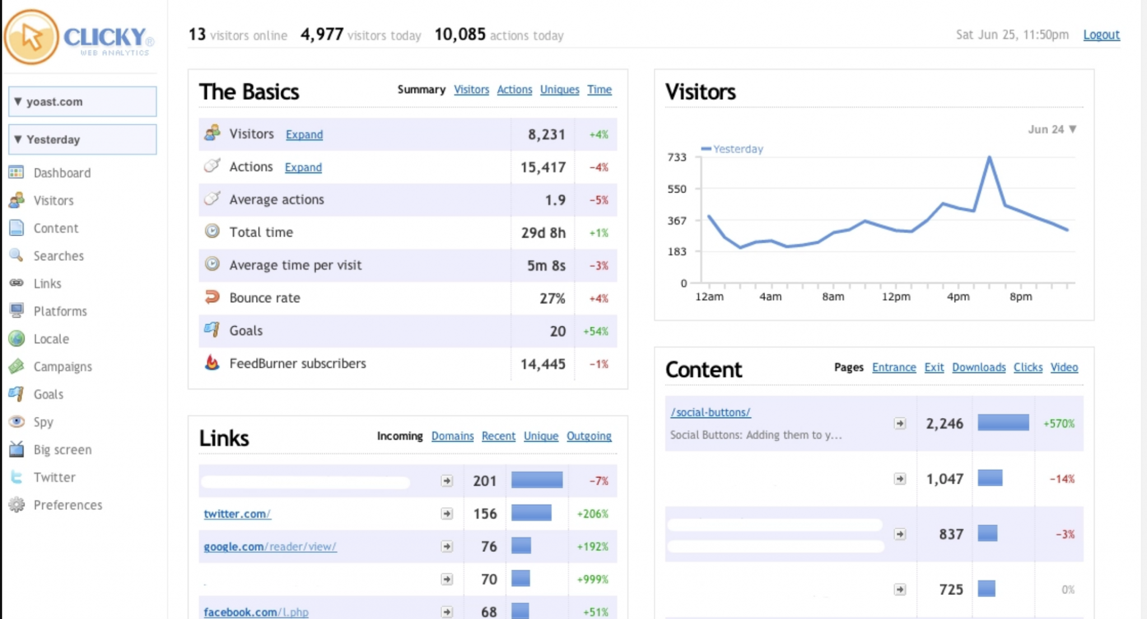
Task: Open Searches via the magnifier icon
Action: click(x=15, y=256)
